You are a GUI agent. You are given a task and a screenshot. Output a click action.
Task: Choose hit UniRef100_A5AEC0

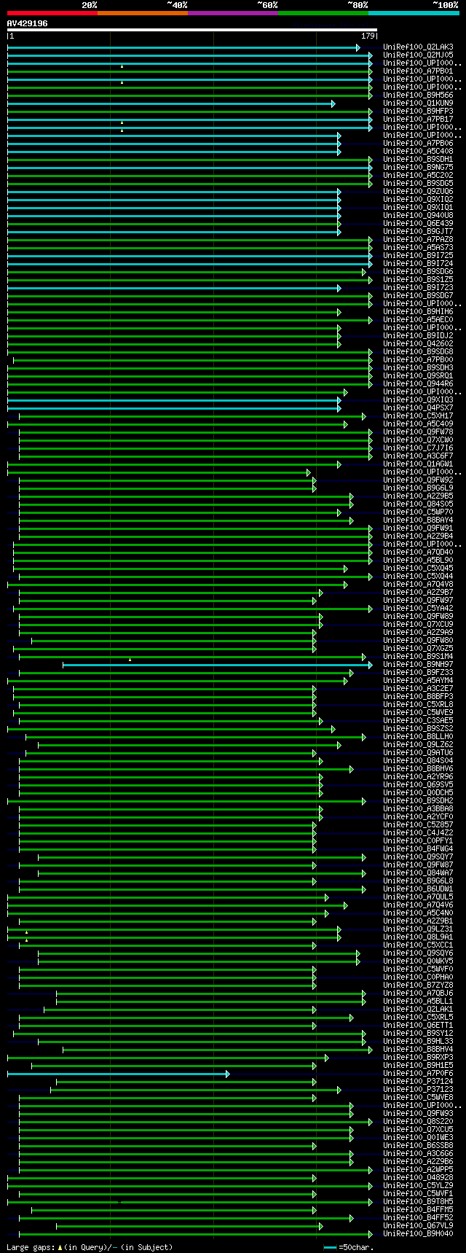[x=418, y=320]
